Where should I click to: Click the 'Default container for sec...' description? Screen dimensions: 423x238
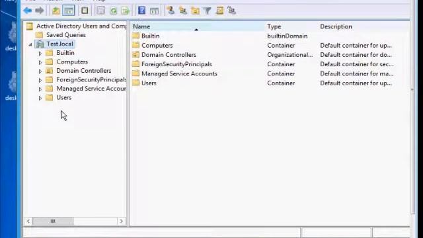[357, 64]
